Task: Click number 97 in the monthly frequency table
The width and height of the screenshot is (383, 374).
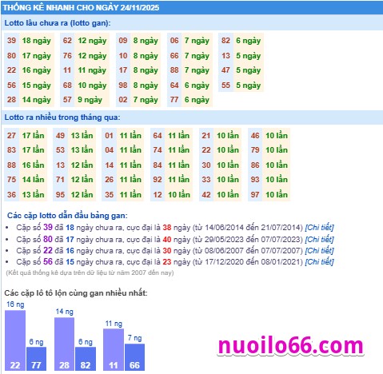Action: tap(255, 195)
